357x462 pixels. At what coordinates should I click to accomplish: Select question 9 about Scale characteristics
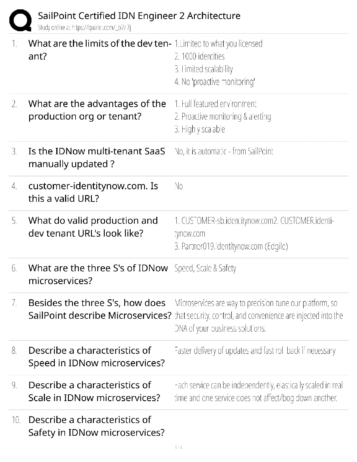tap(94, 391)
